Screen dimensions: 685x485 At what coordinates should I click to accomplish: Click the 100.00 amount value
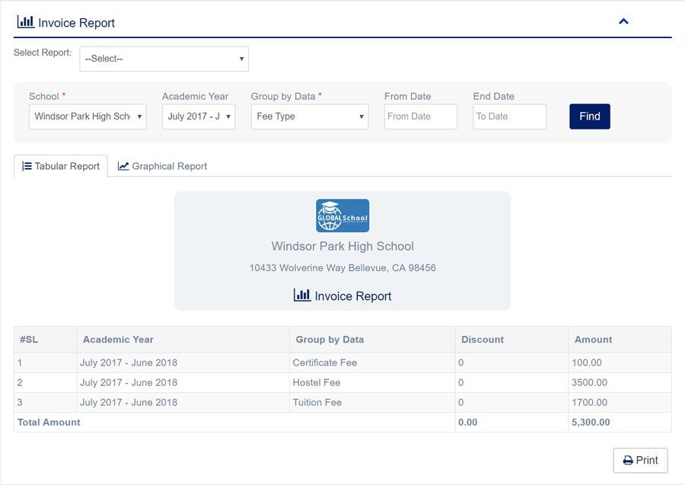click(x=586, y=362)
